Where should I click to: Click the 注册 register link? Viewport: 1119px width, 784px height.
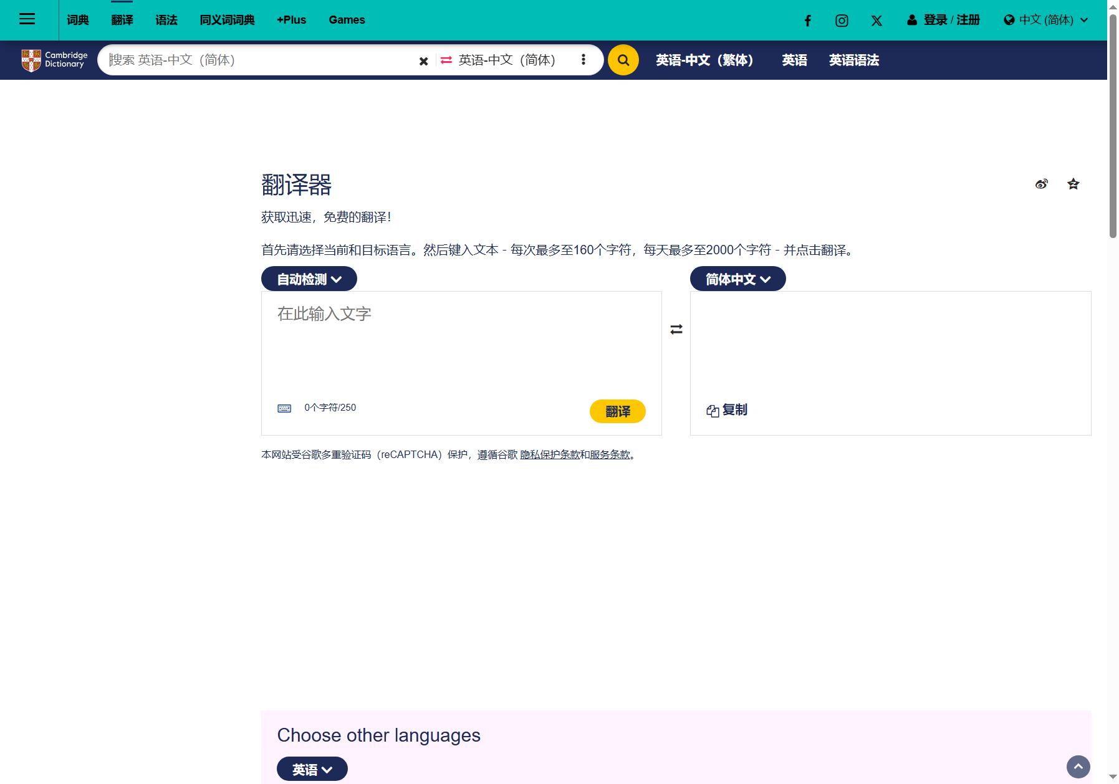pyautogui.click(x=968, y=20)
